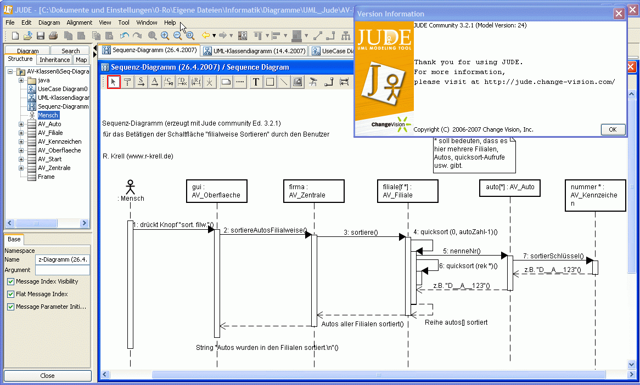
Task: Click the Close button below properties panel
Action: tap(48, 376)
